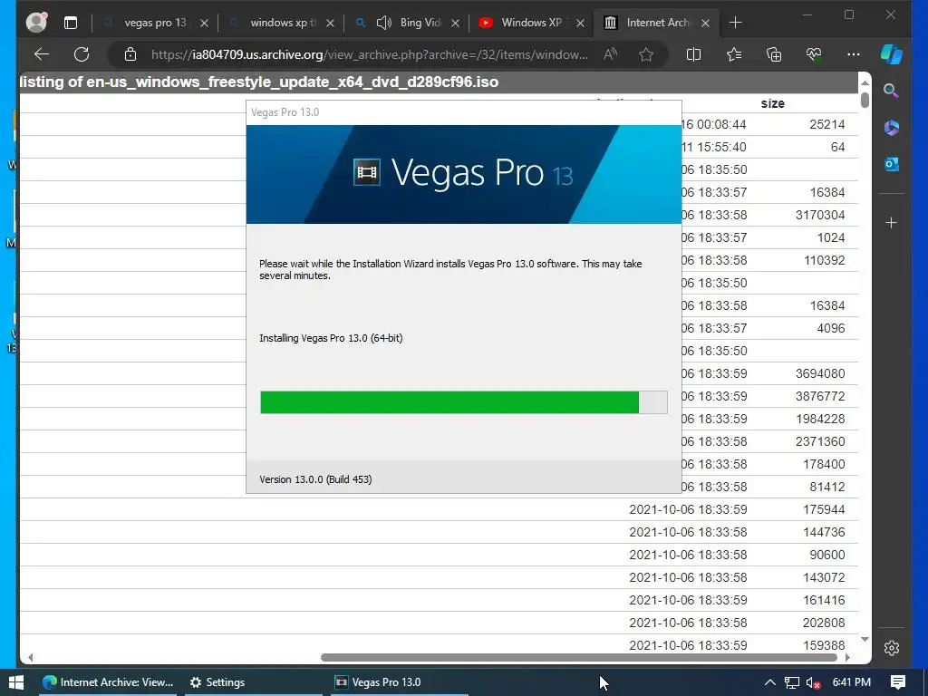Image resolution: width=928 pixels, height=696 pixels.
Task: Close the vegas pro 13 tab
Action: pyautogui.click(x=204, y=23)
